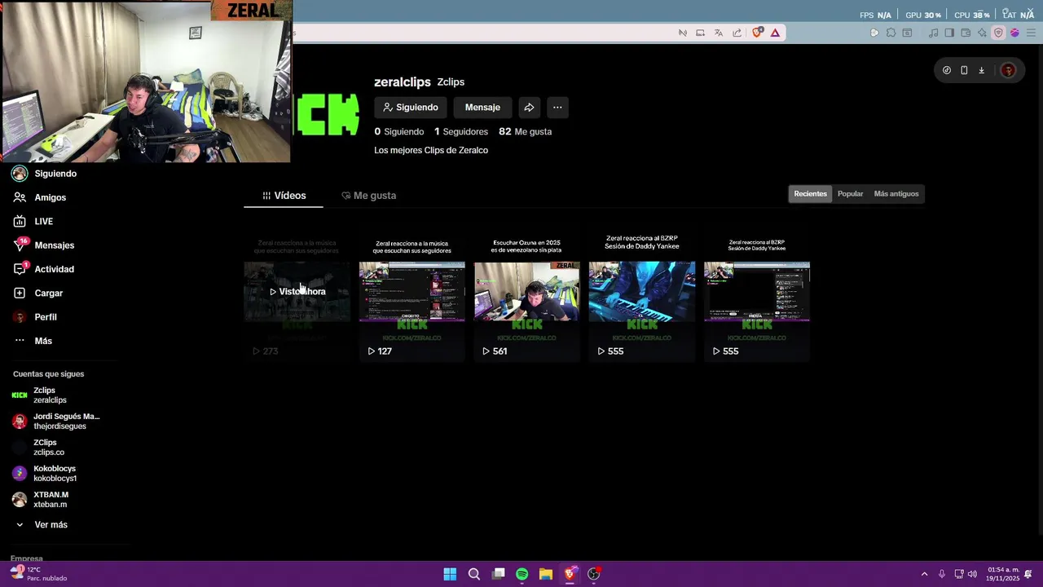This screenshot has width=1043, height=587.
Task: Click the Empresa footer link
Action: coord(26,559)
